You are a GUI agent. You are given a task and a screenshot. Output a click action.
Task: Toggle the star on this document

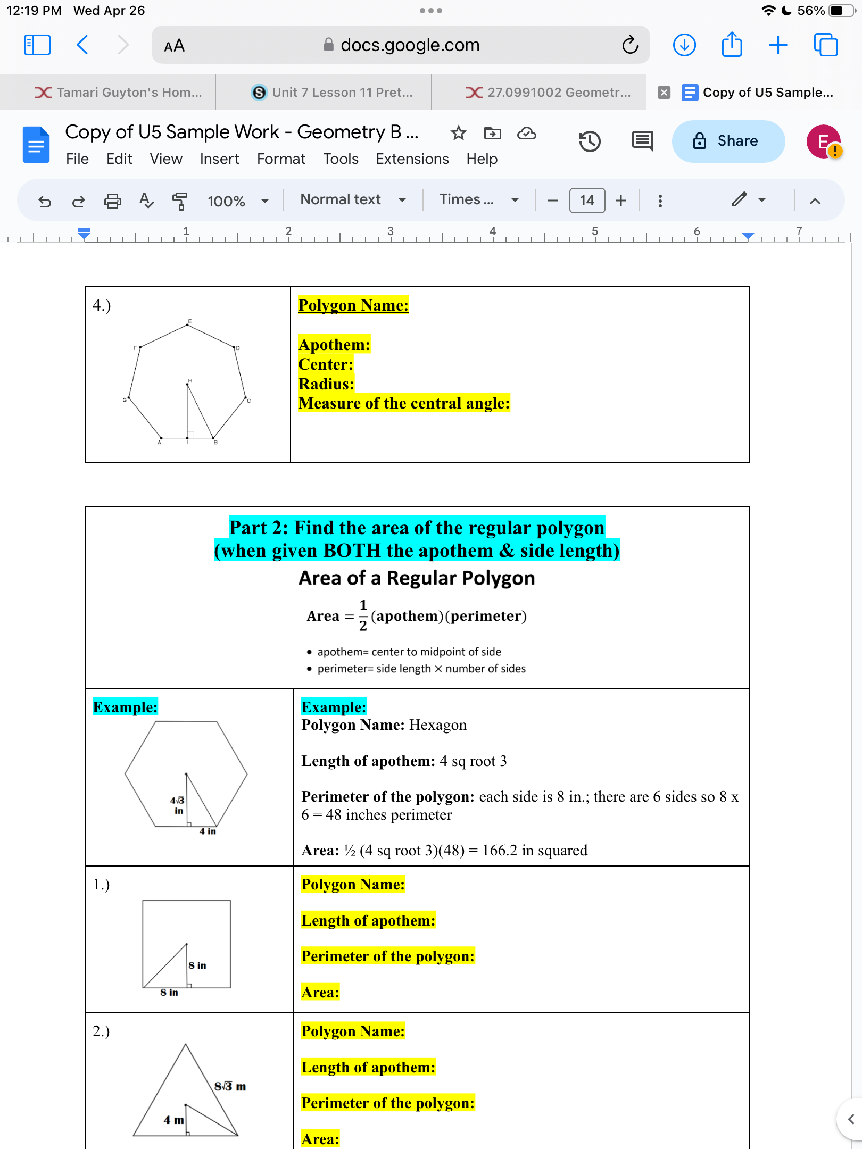(458, 134)
